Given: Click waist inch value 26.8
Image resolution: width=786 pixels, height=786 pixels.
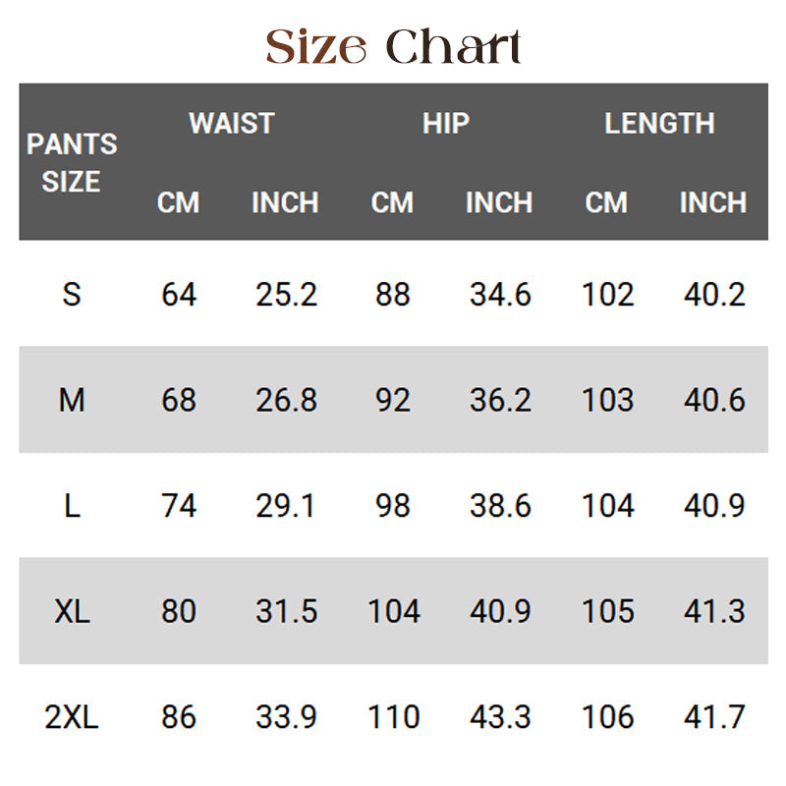Looking at the screenshot, I should (x=286, y=400).
